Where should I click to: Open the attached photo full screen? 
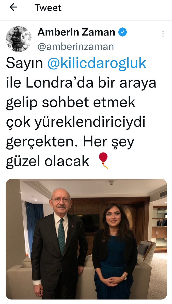(x=86, y=239)
